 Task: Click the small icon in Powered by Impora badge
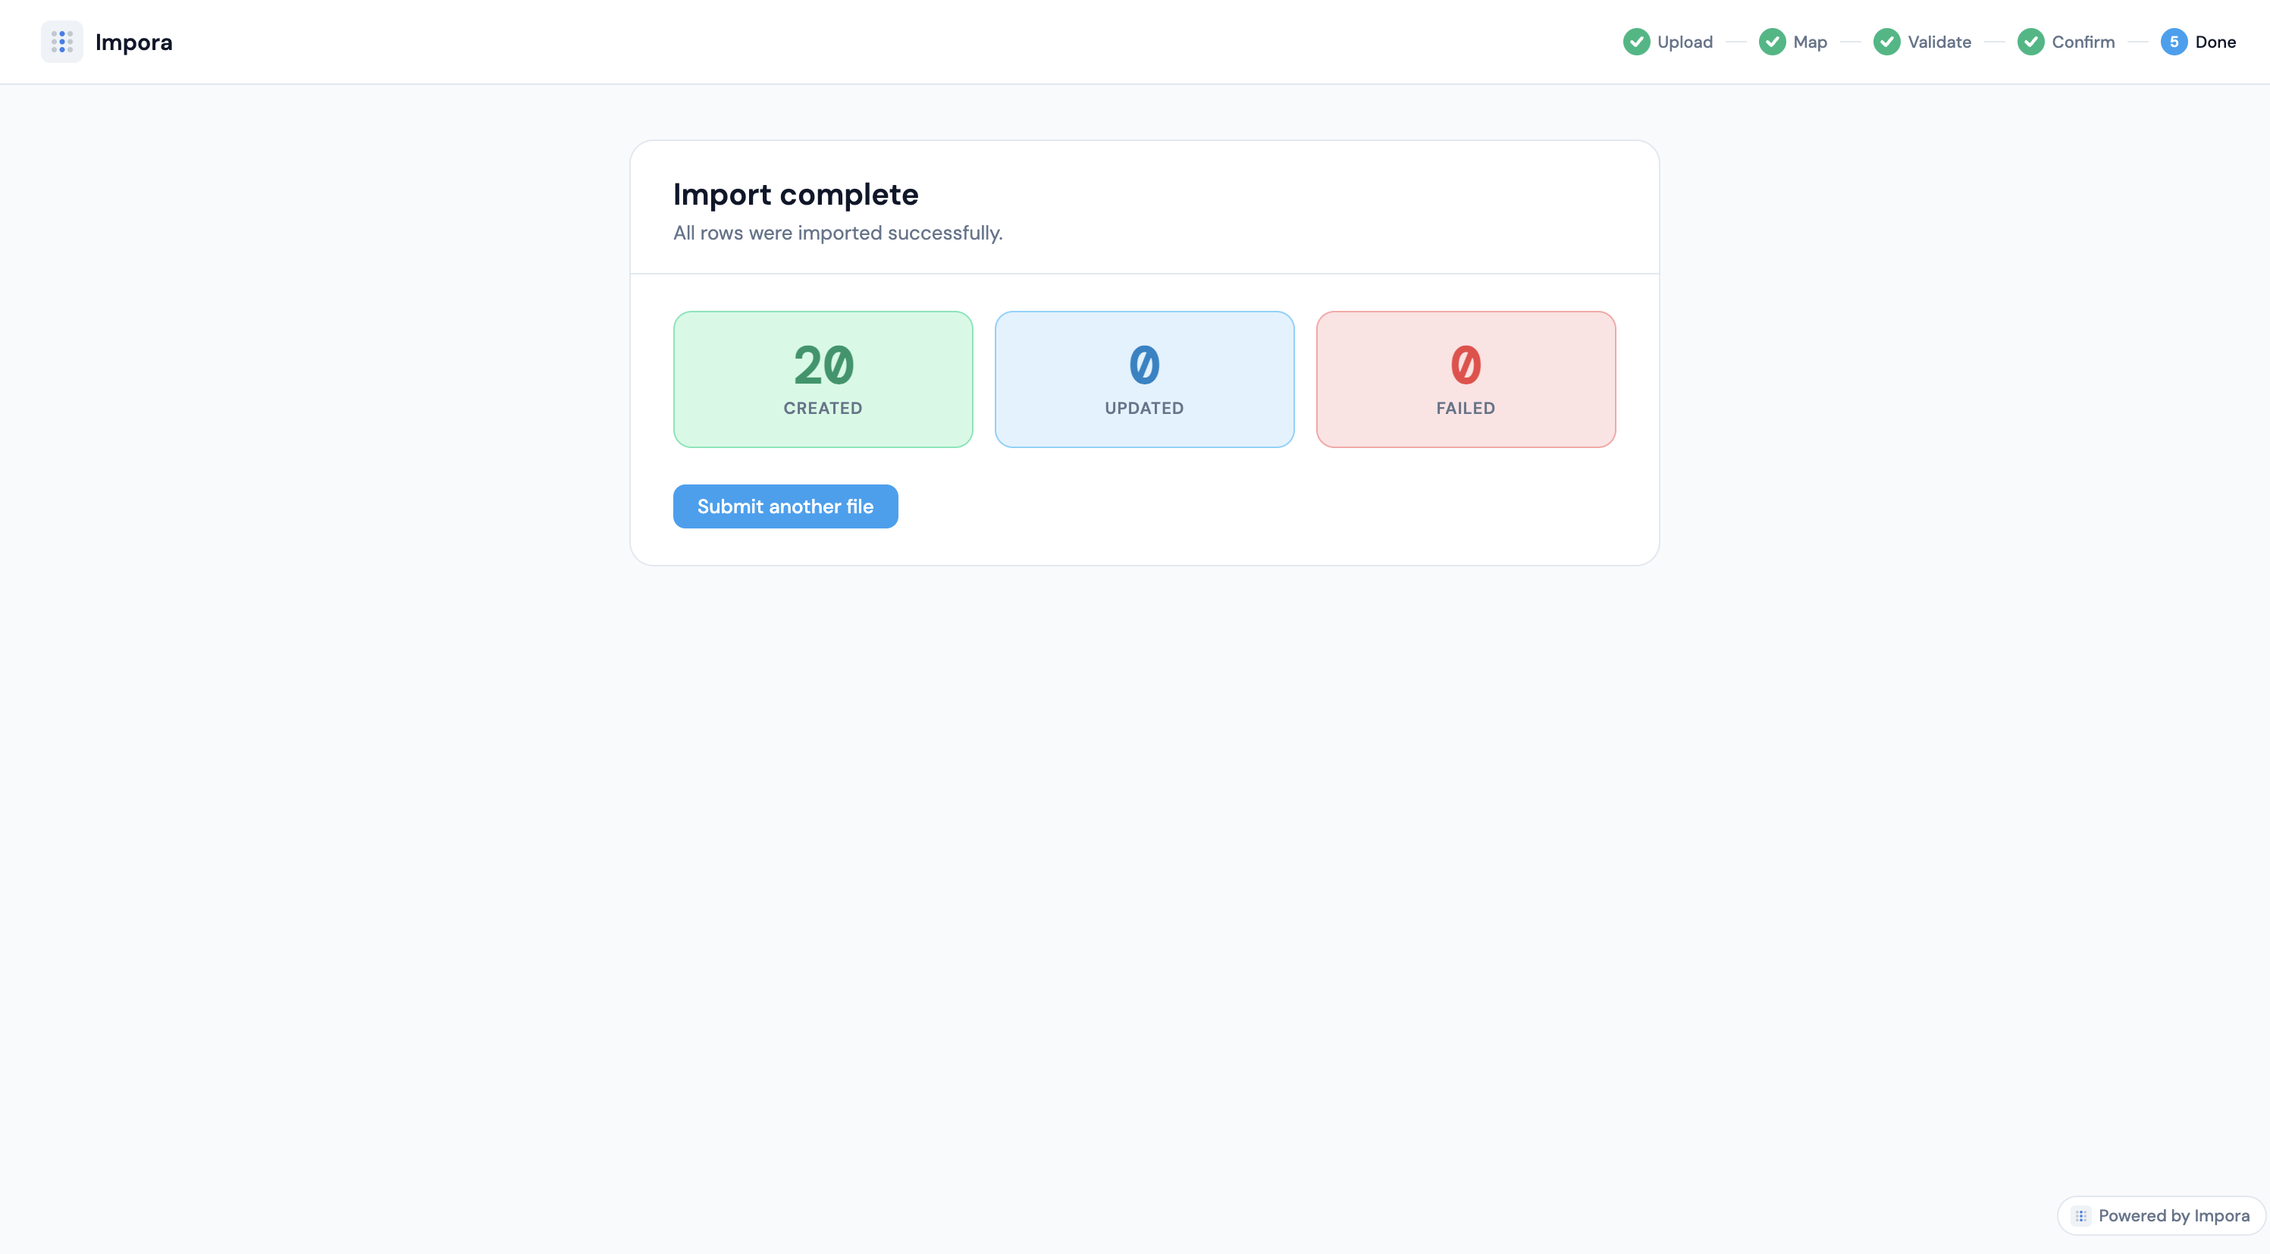click(x=2080, y=1216)
